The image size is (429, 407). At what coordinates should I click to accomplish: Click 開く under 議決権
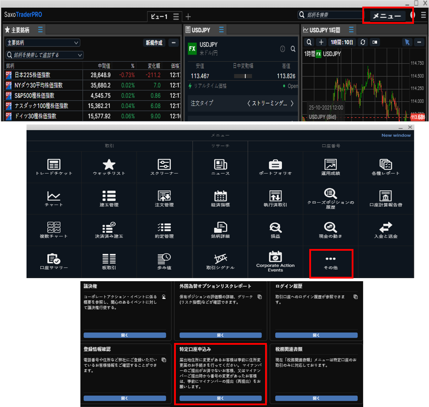click(x=125, y=335)
